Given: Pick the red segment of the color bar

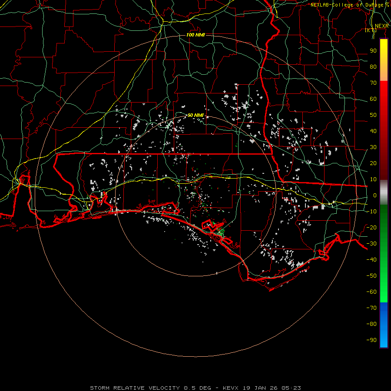Looking at the screenshot, I should pyautogui.click(x=384, y=130).
